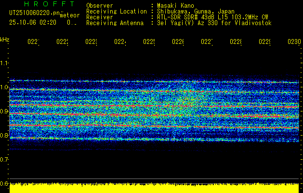
Task: Click the 0.9 kHz axis label
Action: pos(4,111)
